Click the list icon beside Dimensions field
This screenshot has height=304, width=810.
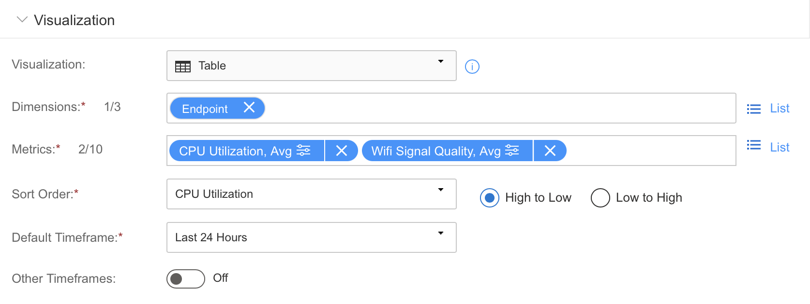coord(754,109)
